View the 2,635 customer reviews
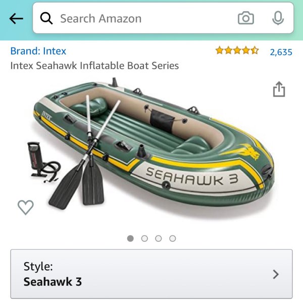This screenshot has height=303, width=303. point(281,52)
